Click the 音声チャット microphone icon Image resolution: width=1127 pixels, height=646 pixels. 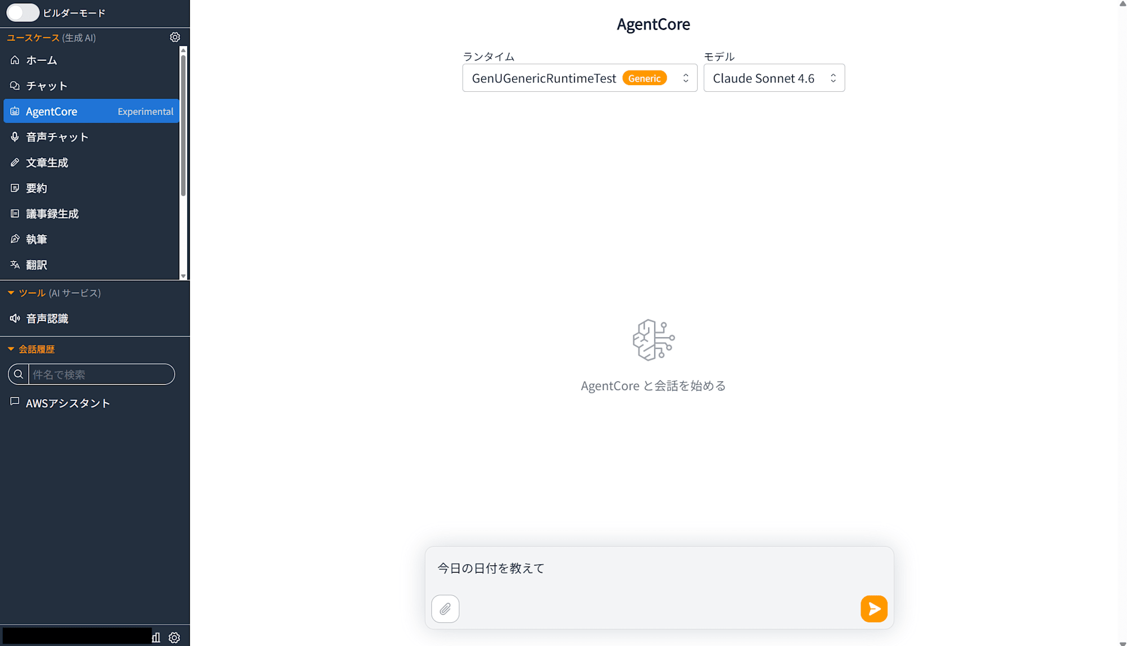click(x=14, y=136)
